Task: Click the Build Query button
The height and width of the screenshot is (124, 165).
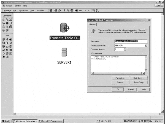Action: pyautogui.click(x=139, y=78)
